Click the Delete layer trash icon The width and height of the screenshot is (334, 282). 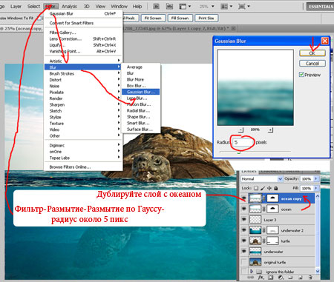(310, 278)
